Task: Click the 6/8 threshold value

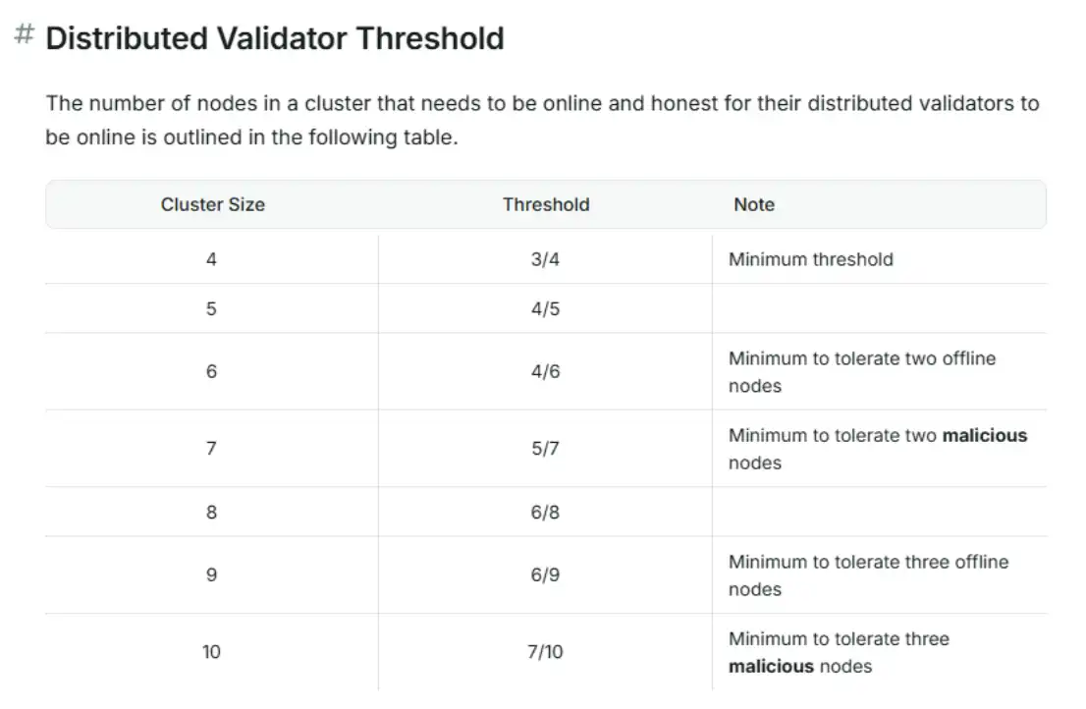Action: pyautogui.click(x=545, y=512)
